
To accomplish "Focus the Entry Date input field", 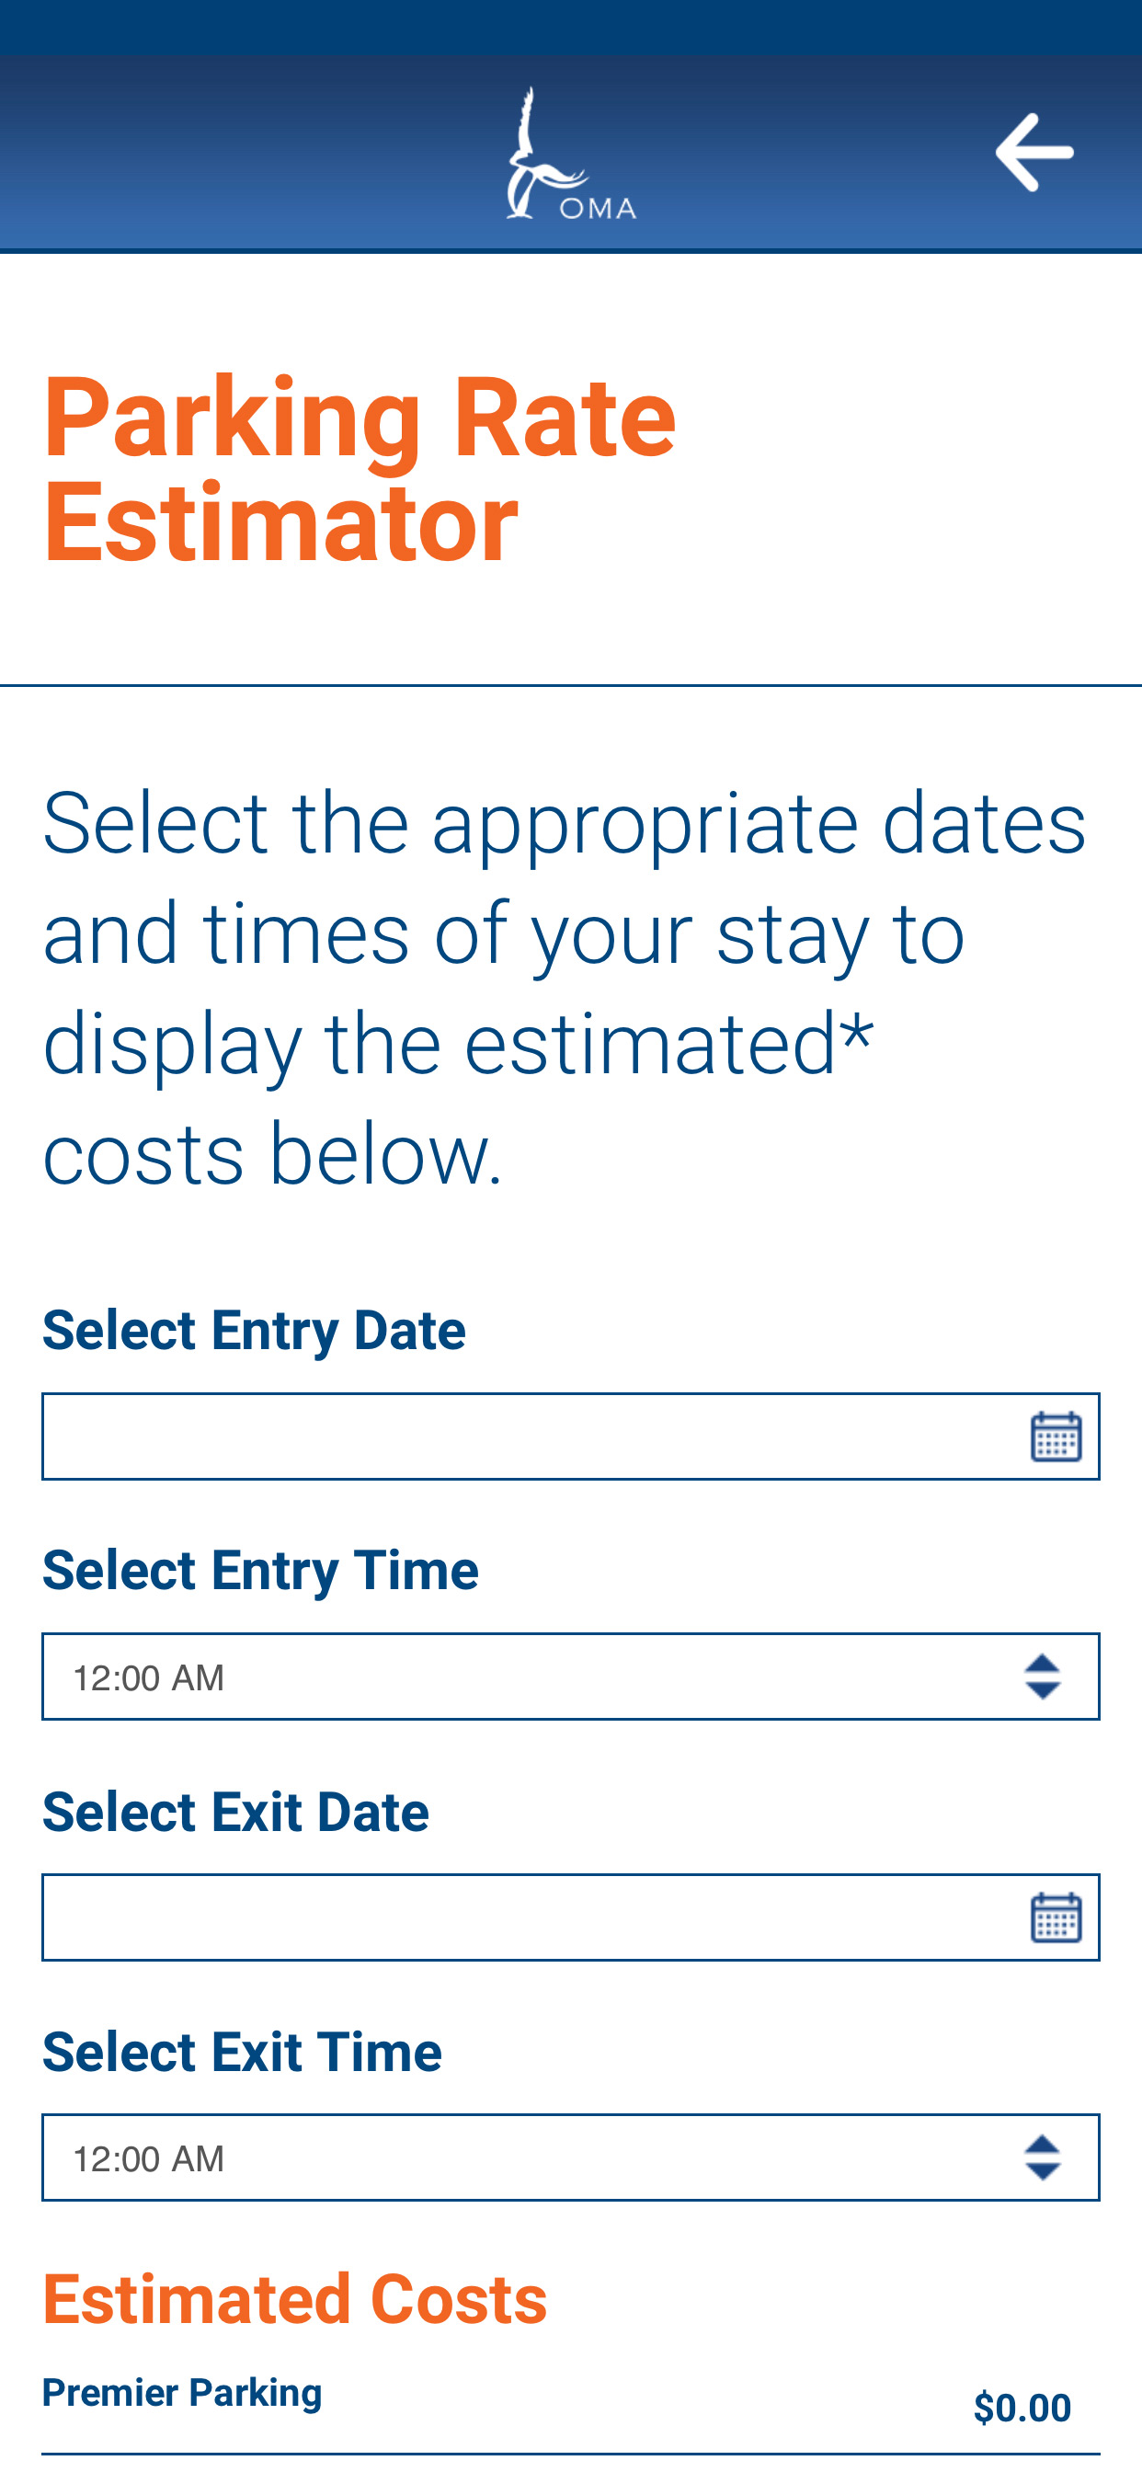I will click(571, 1436).
